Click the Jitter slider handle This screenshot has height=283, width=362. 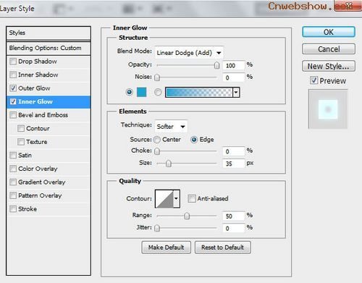point(157,228)
